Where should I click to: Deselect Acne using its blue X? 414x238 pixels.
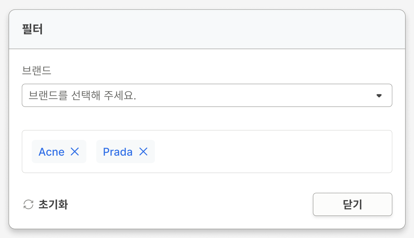(75, 152)
